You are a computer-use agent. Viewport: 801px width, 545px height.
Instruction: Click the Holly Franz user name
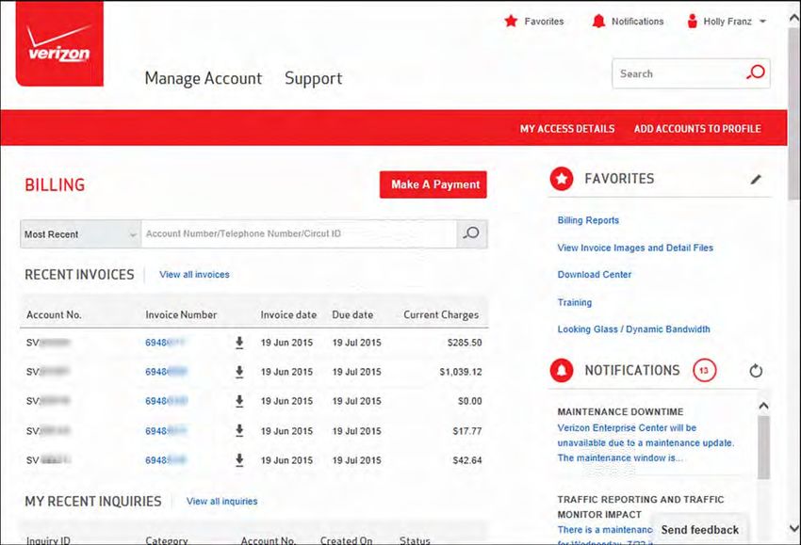[x=727, y=22]
